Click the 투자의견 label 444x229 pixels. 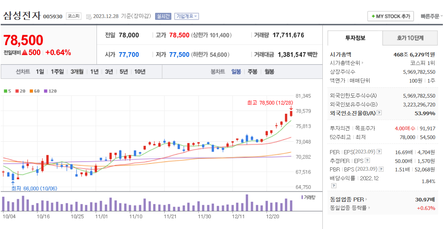(340, 128)
